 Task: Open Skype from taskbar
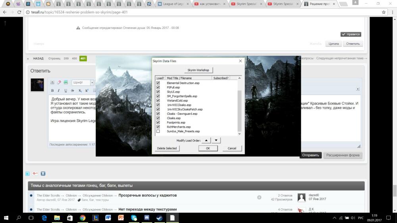point(134,218)
